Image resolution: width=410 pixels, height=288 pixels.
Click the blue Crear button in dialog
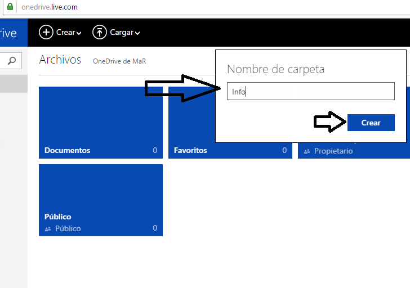371,123
